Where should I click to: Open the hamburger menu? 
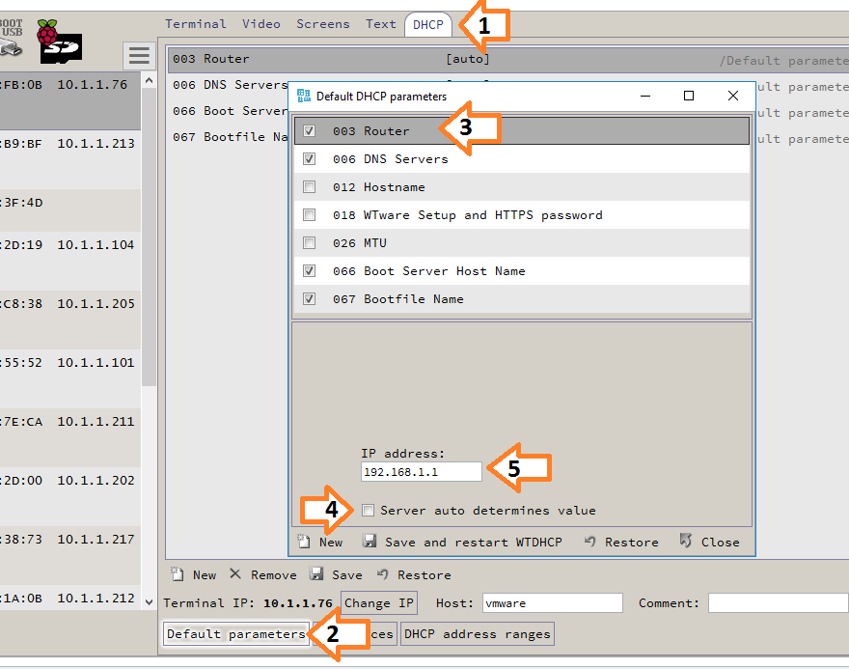[x=139, y=55]
